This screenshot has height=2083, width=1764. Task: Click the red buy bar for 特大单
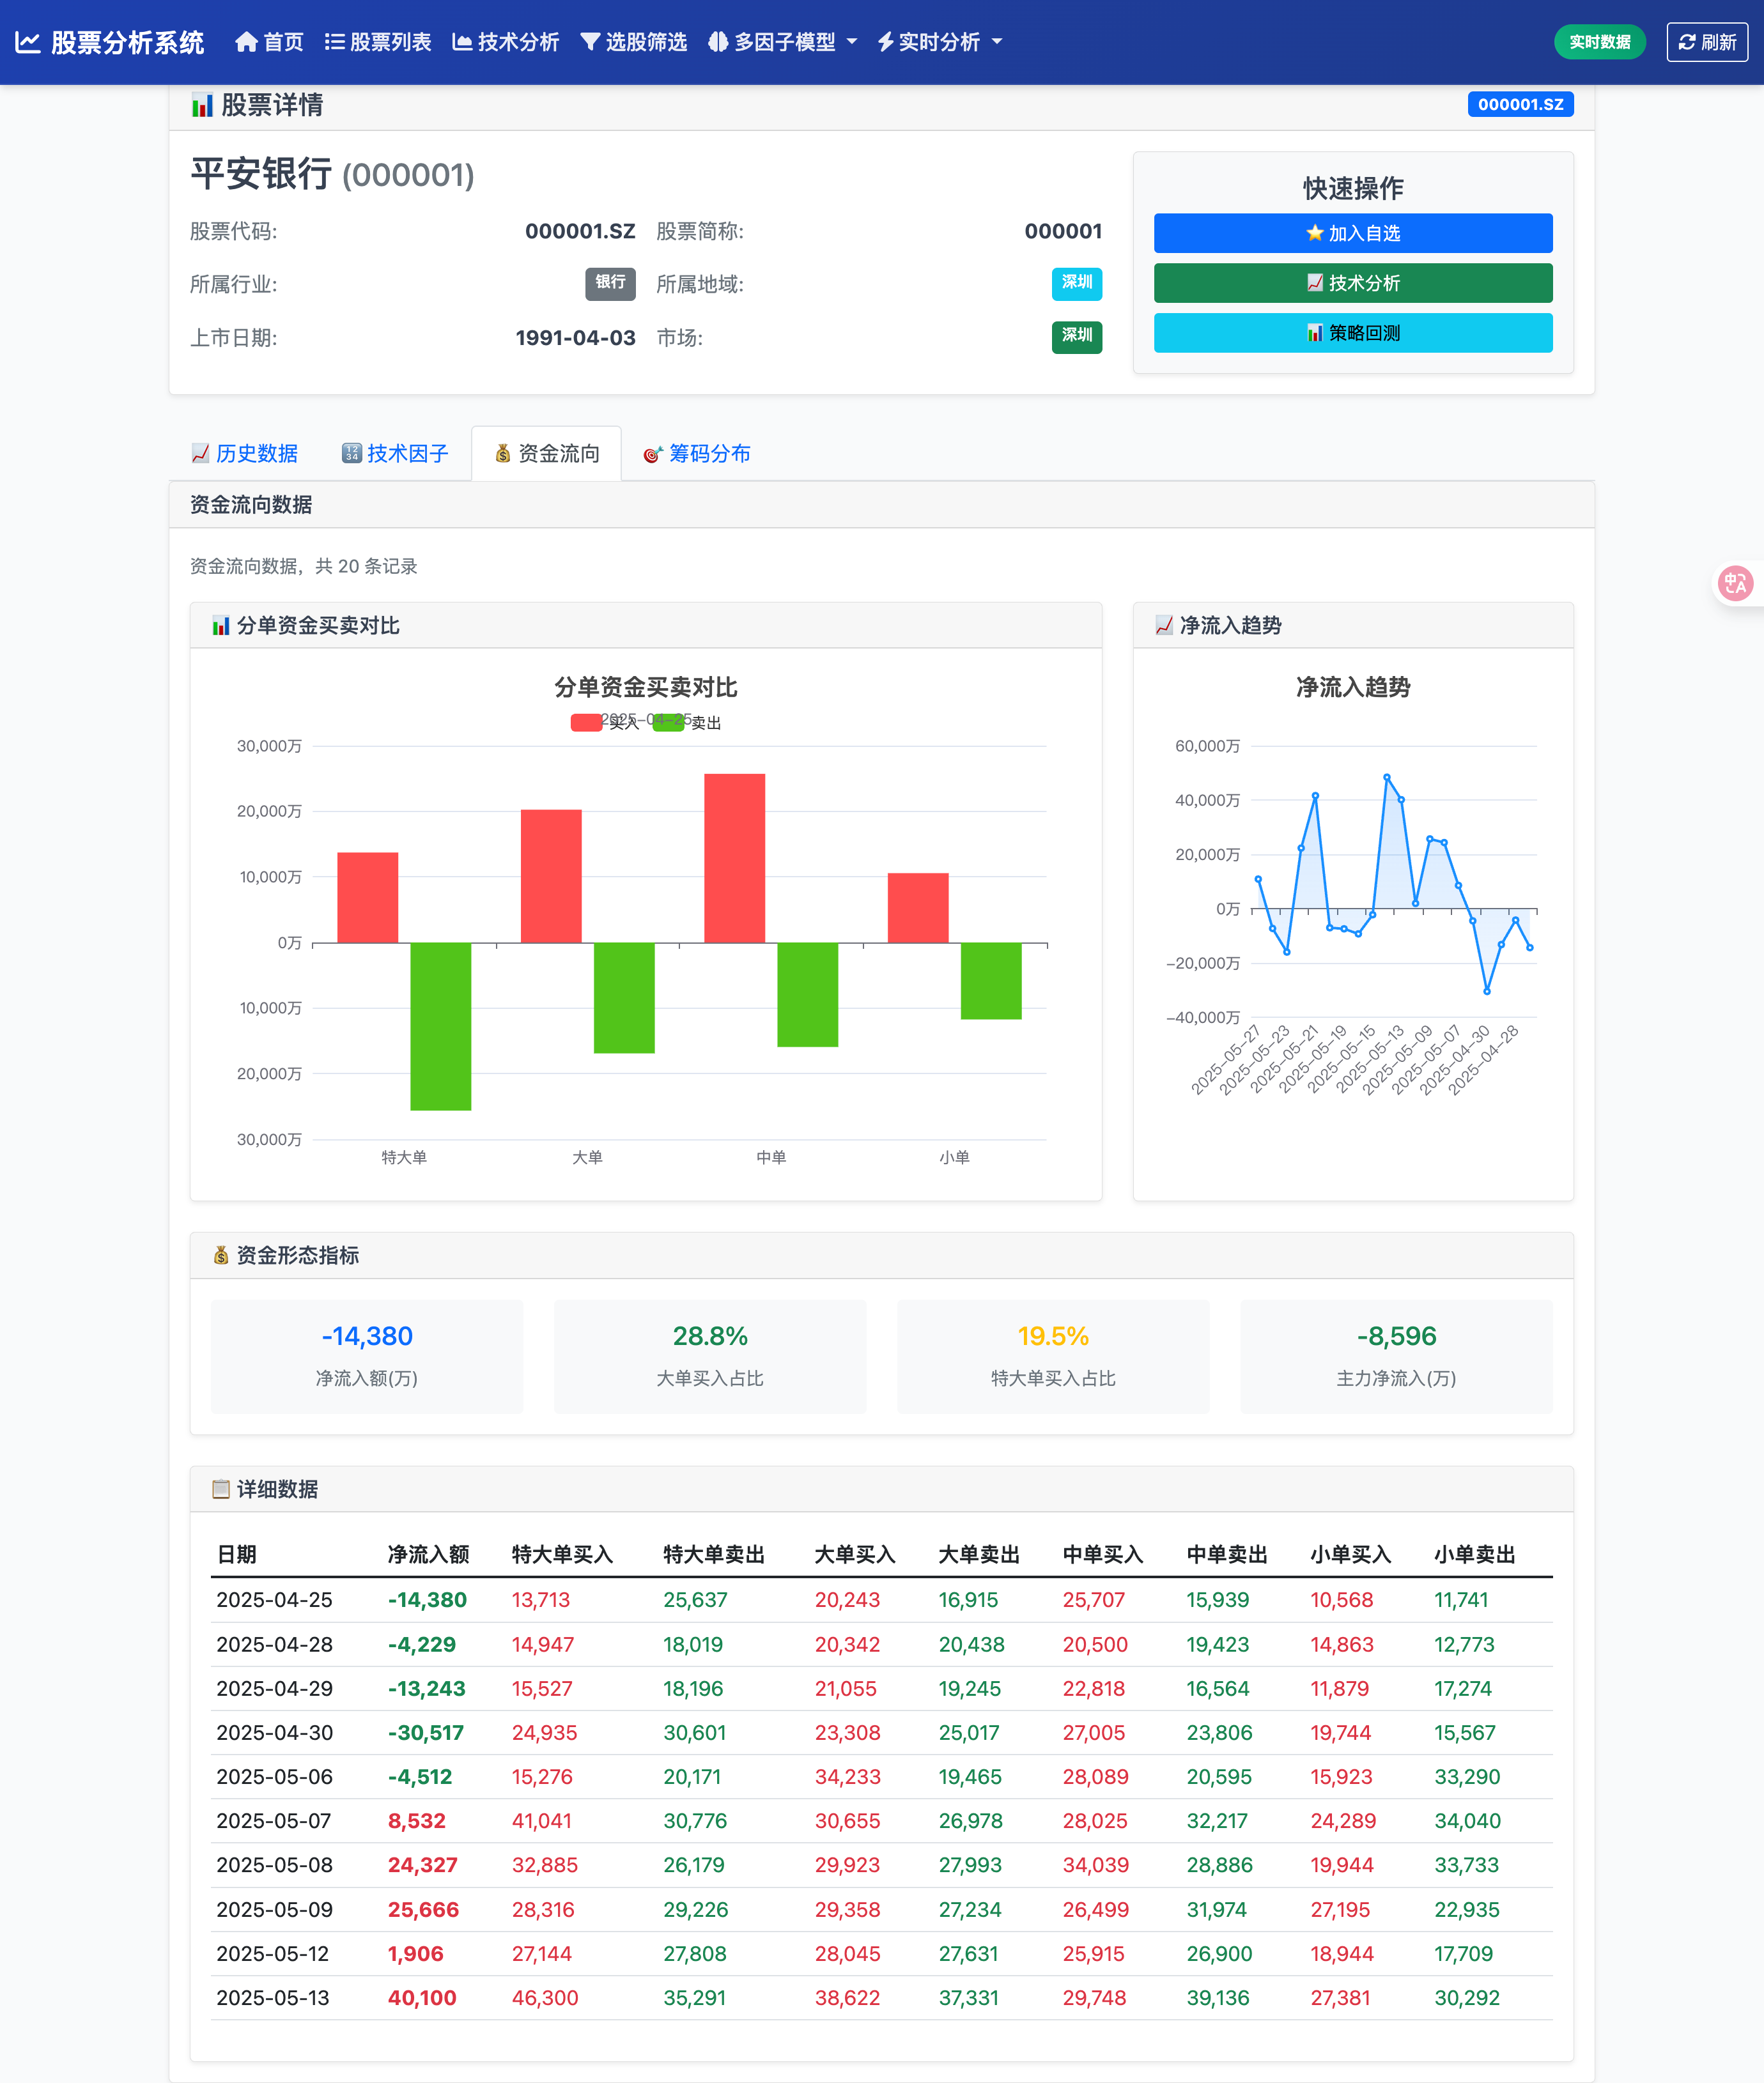pos(368,898)
